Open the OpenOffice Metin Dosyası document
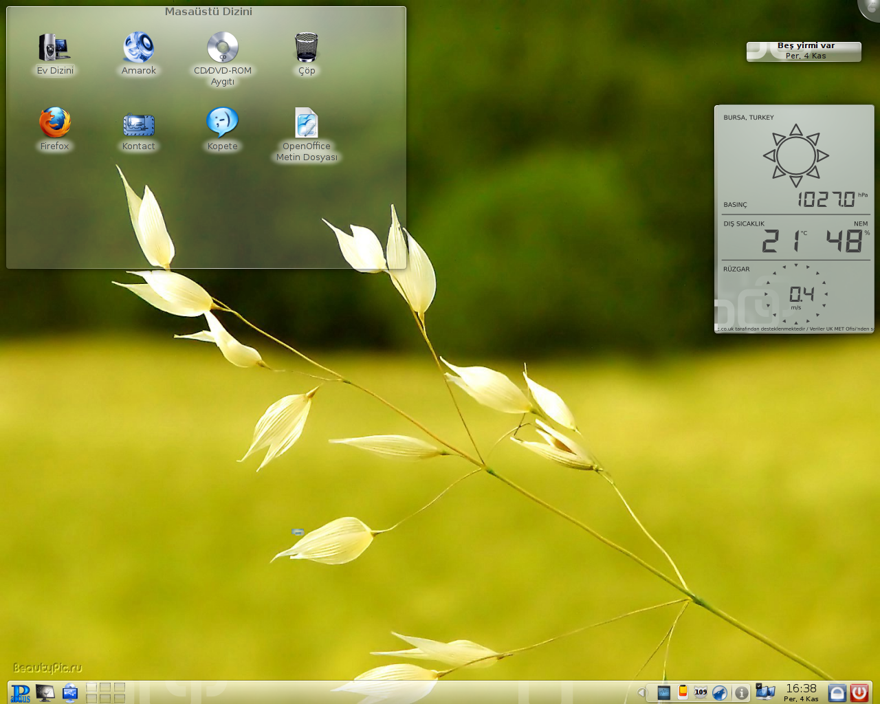Screen dimensions: 880x704 pos(306,124)
